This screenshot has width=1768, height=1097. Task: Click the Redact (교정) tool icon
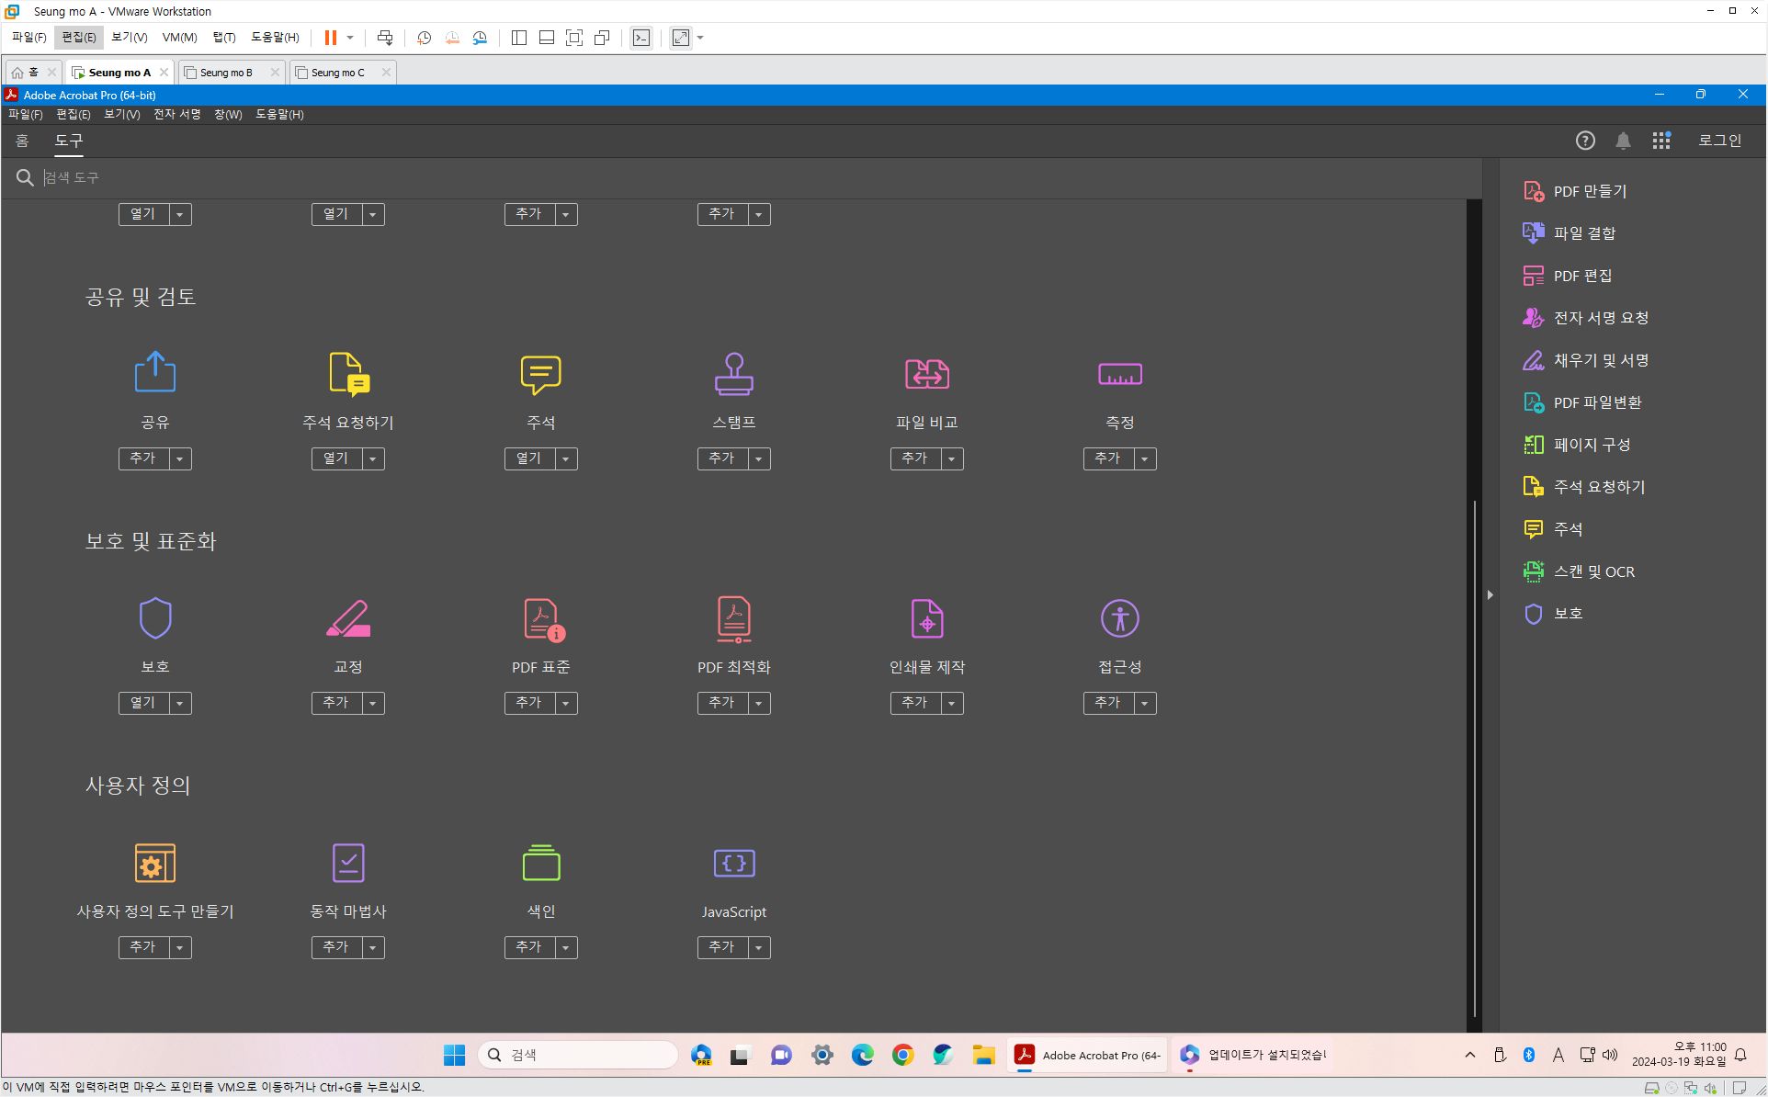(347, 618)
